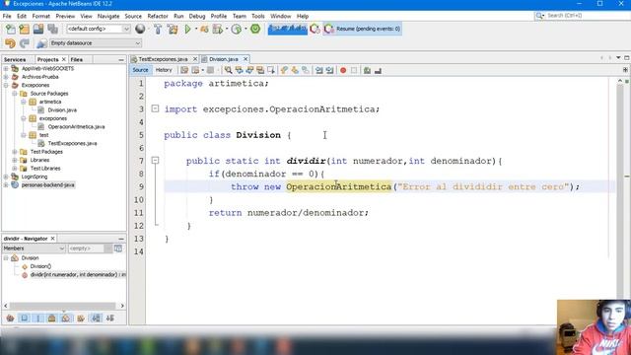
Task: Click the New Project toolbar icon
Action: 24,29
